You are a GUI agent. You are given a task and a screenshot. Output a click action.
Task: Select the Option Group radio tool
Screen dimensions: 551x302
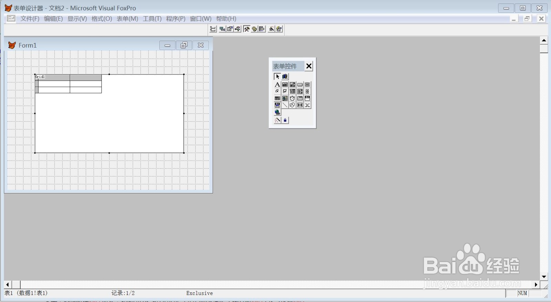277,91
